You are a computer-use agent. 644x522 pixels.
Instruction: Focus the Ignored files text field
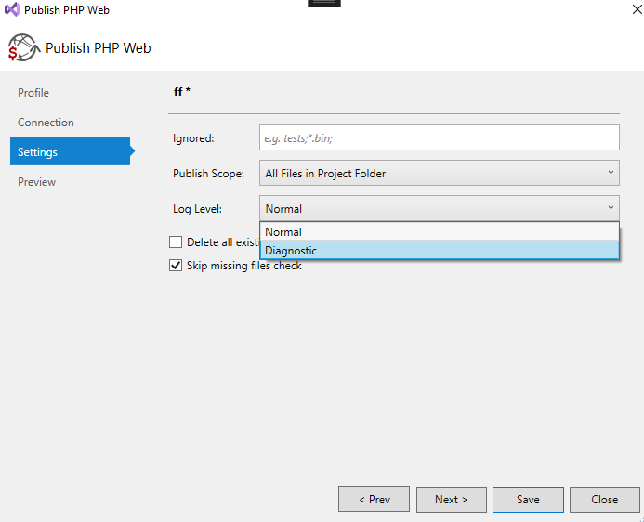440,138
